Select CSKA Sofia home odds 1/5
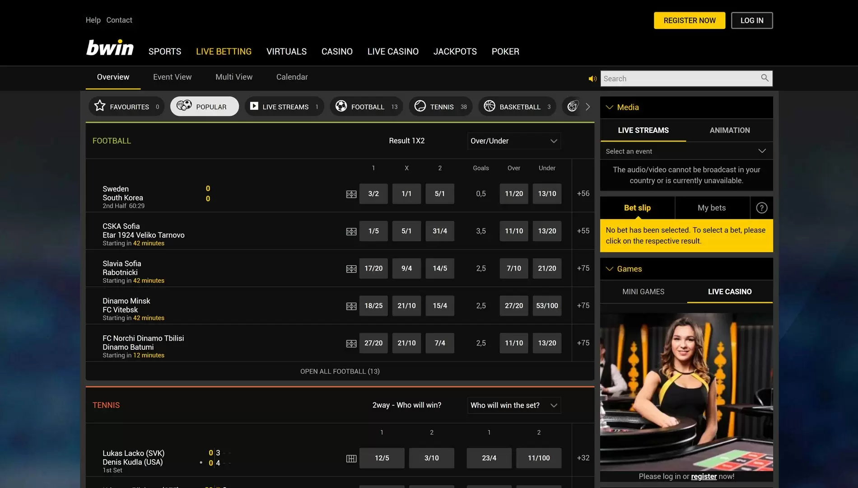 [x=373, y=231]
